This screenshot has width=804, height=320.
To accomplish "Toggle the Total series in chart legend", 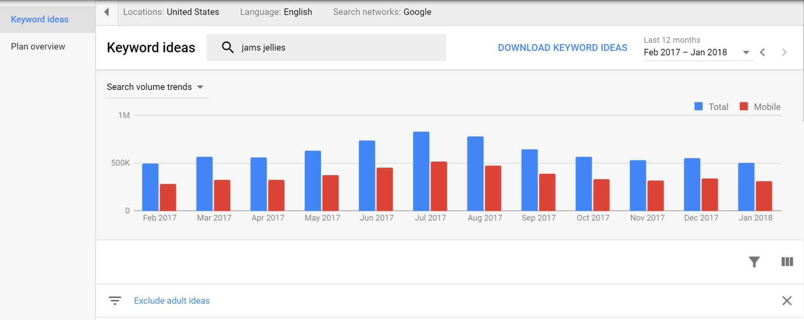I will pyautogui.click(x=711, y=107).
